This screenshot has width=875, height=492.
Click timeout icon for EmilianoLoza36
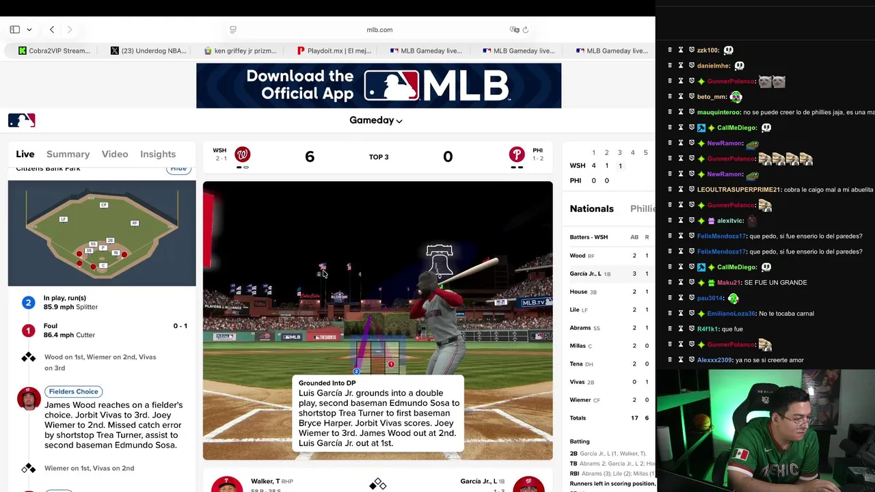[681, 313]
